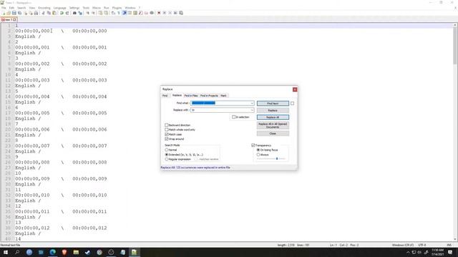The width and height of the screenshot is (458, 257).
Task: Switch to the Find tab
Action: coord(165,96)
